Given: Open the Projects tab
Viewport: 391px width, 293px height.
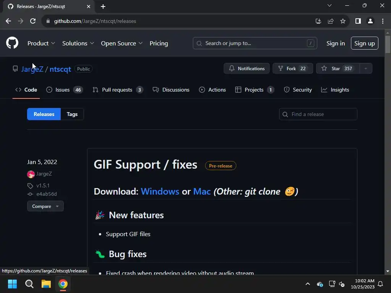Looking at the screenshot, I should click(255, 90).
